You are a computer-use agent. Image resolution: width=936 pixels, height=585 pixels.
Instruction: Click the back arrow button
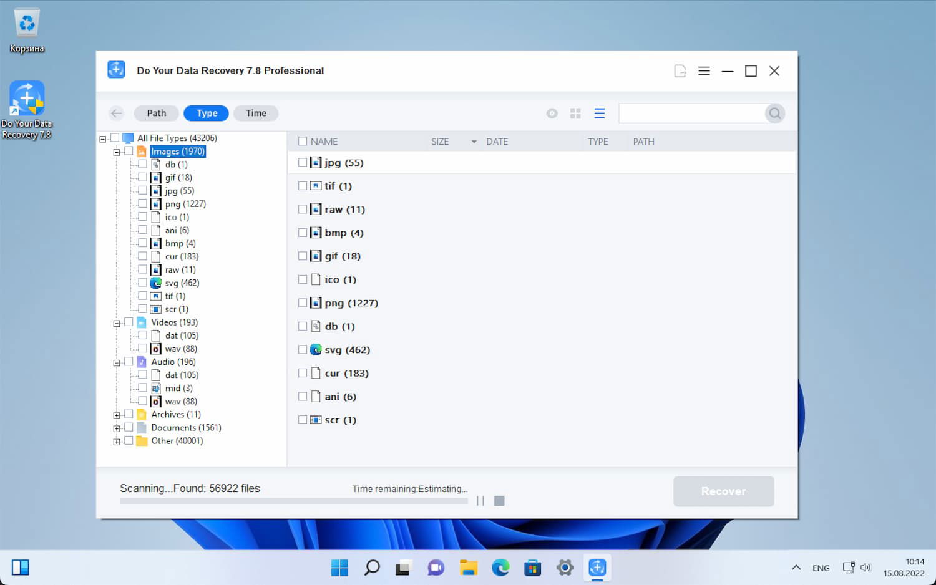click(116, 113)
